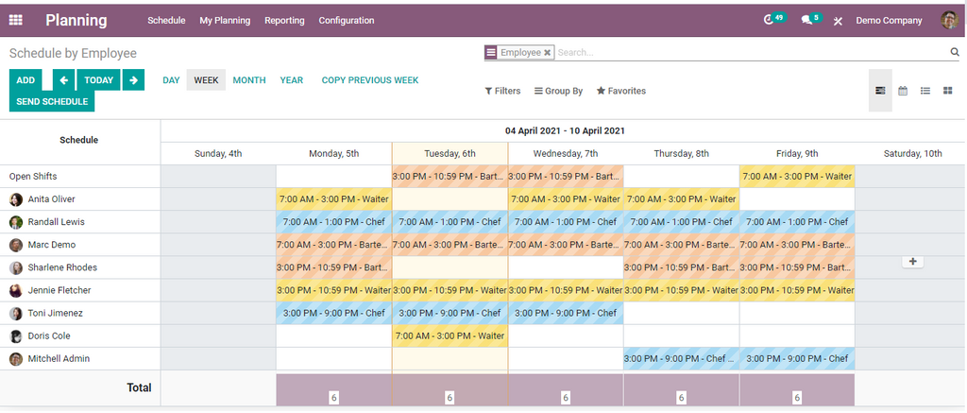Expand the Filters dropdown
This screenshot has height=413, width=967.
click(x=502, y=92)
